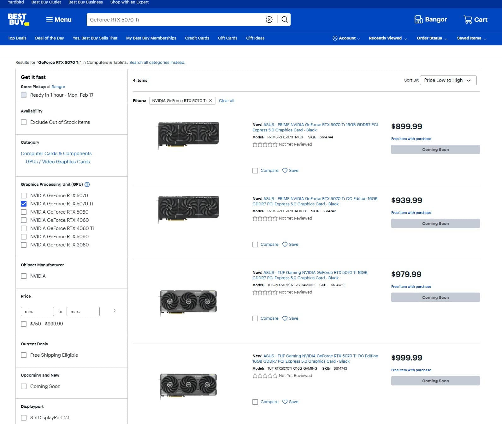Enable Exclude Out of Stock Items
502x424 pixels.
point(24,122)
